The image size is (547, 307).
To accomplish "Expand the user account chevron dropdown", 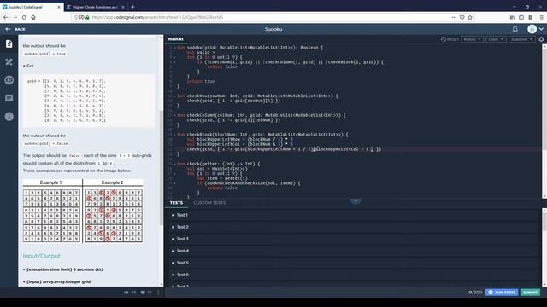I will tap(541, 29).
